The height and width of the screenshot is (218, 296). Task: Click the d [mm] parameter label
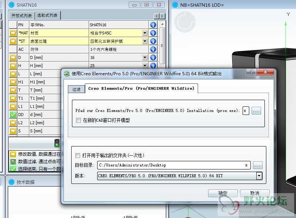point(36,115)
